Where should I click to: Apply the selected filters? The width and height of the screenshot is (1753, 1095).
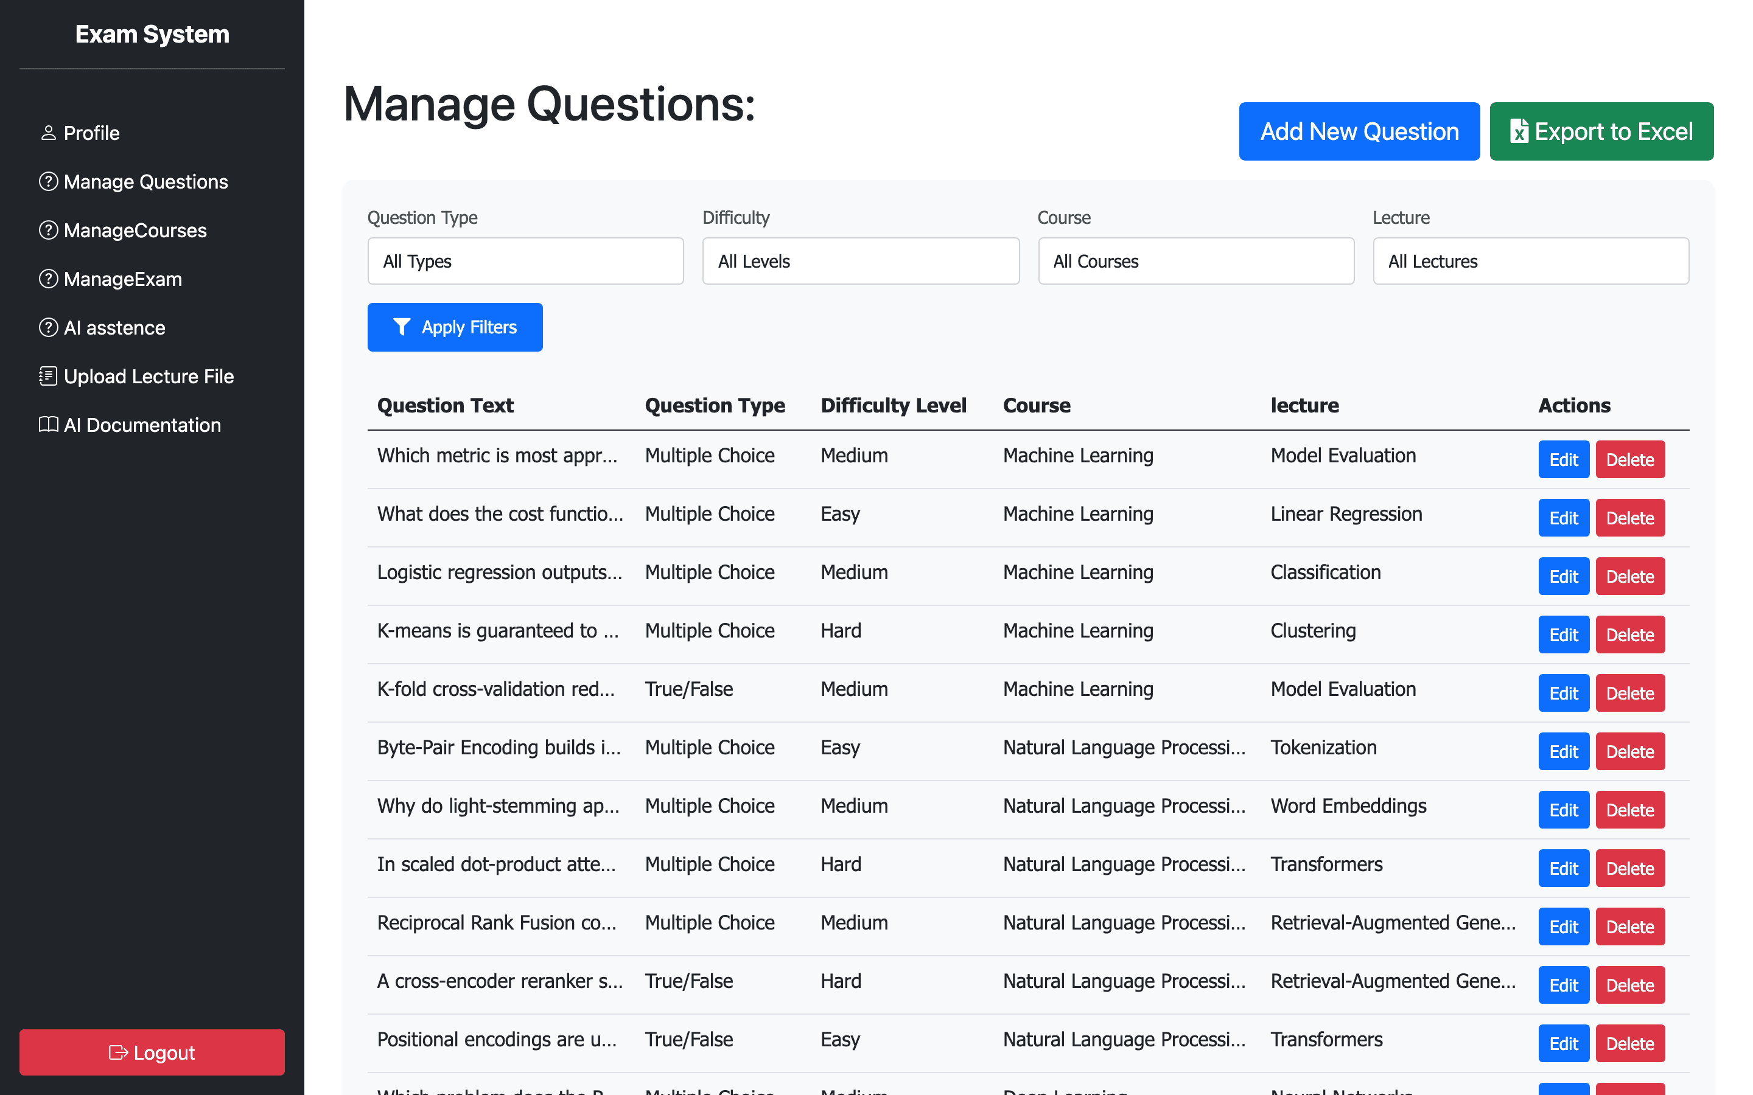[455, 327]
